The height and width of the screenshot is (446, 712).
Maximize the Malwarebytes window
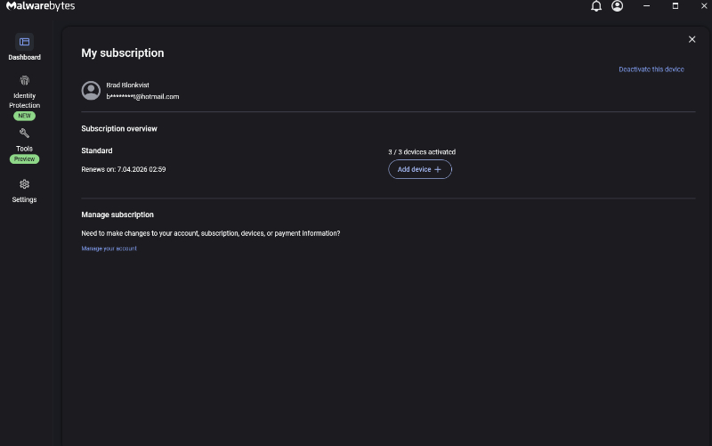[676, 6]
